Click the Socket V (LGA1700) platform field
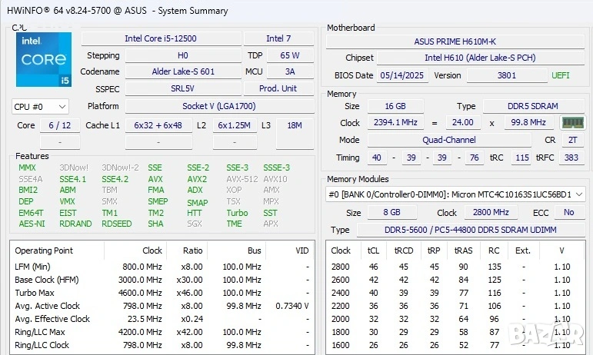 (x=219, y=107)
